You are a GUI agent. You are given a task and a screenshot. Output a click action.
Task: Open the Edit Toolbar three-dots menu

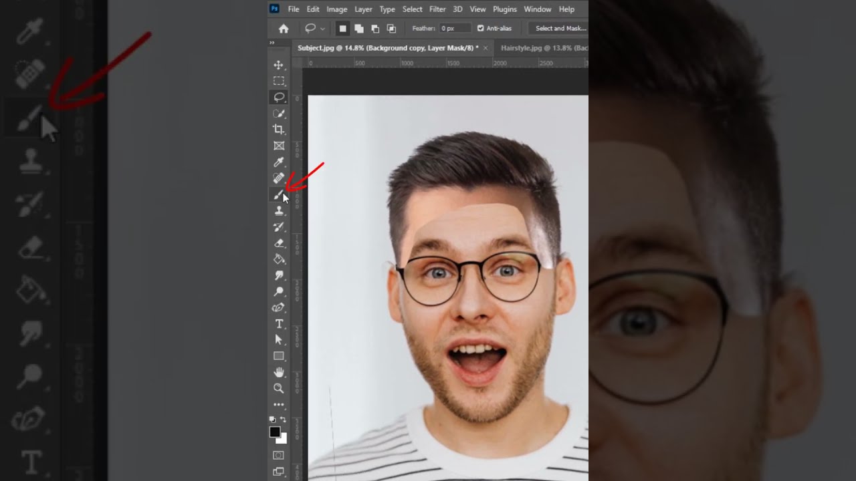(279, 405)
